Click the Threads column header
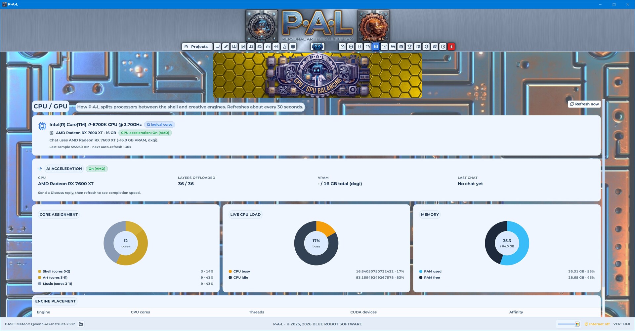Screen dimensions: 635x331 point(257,312)
